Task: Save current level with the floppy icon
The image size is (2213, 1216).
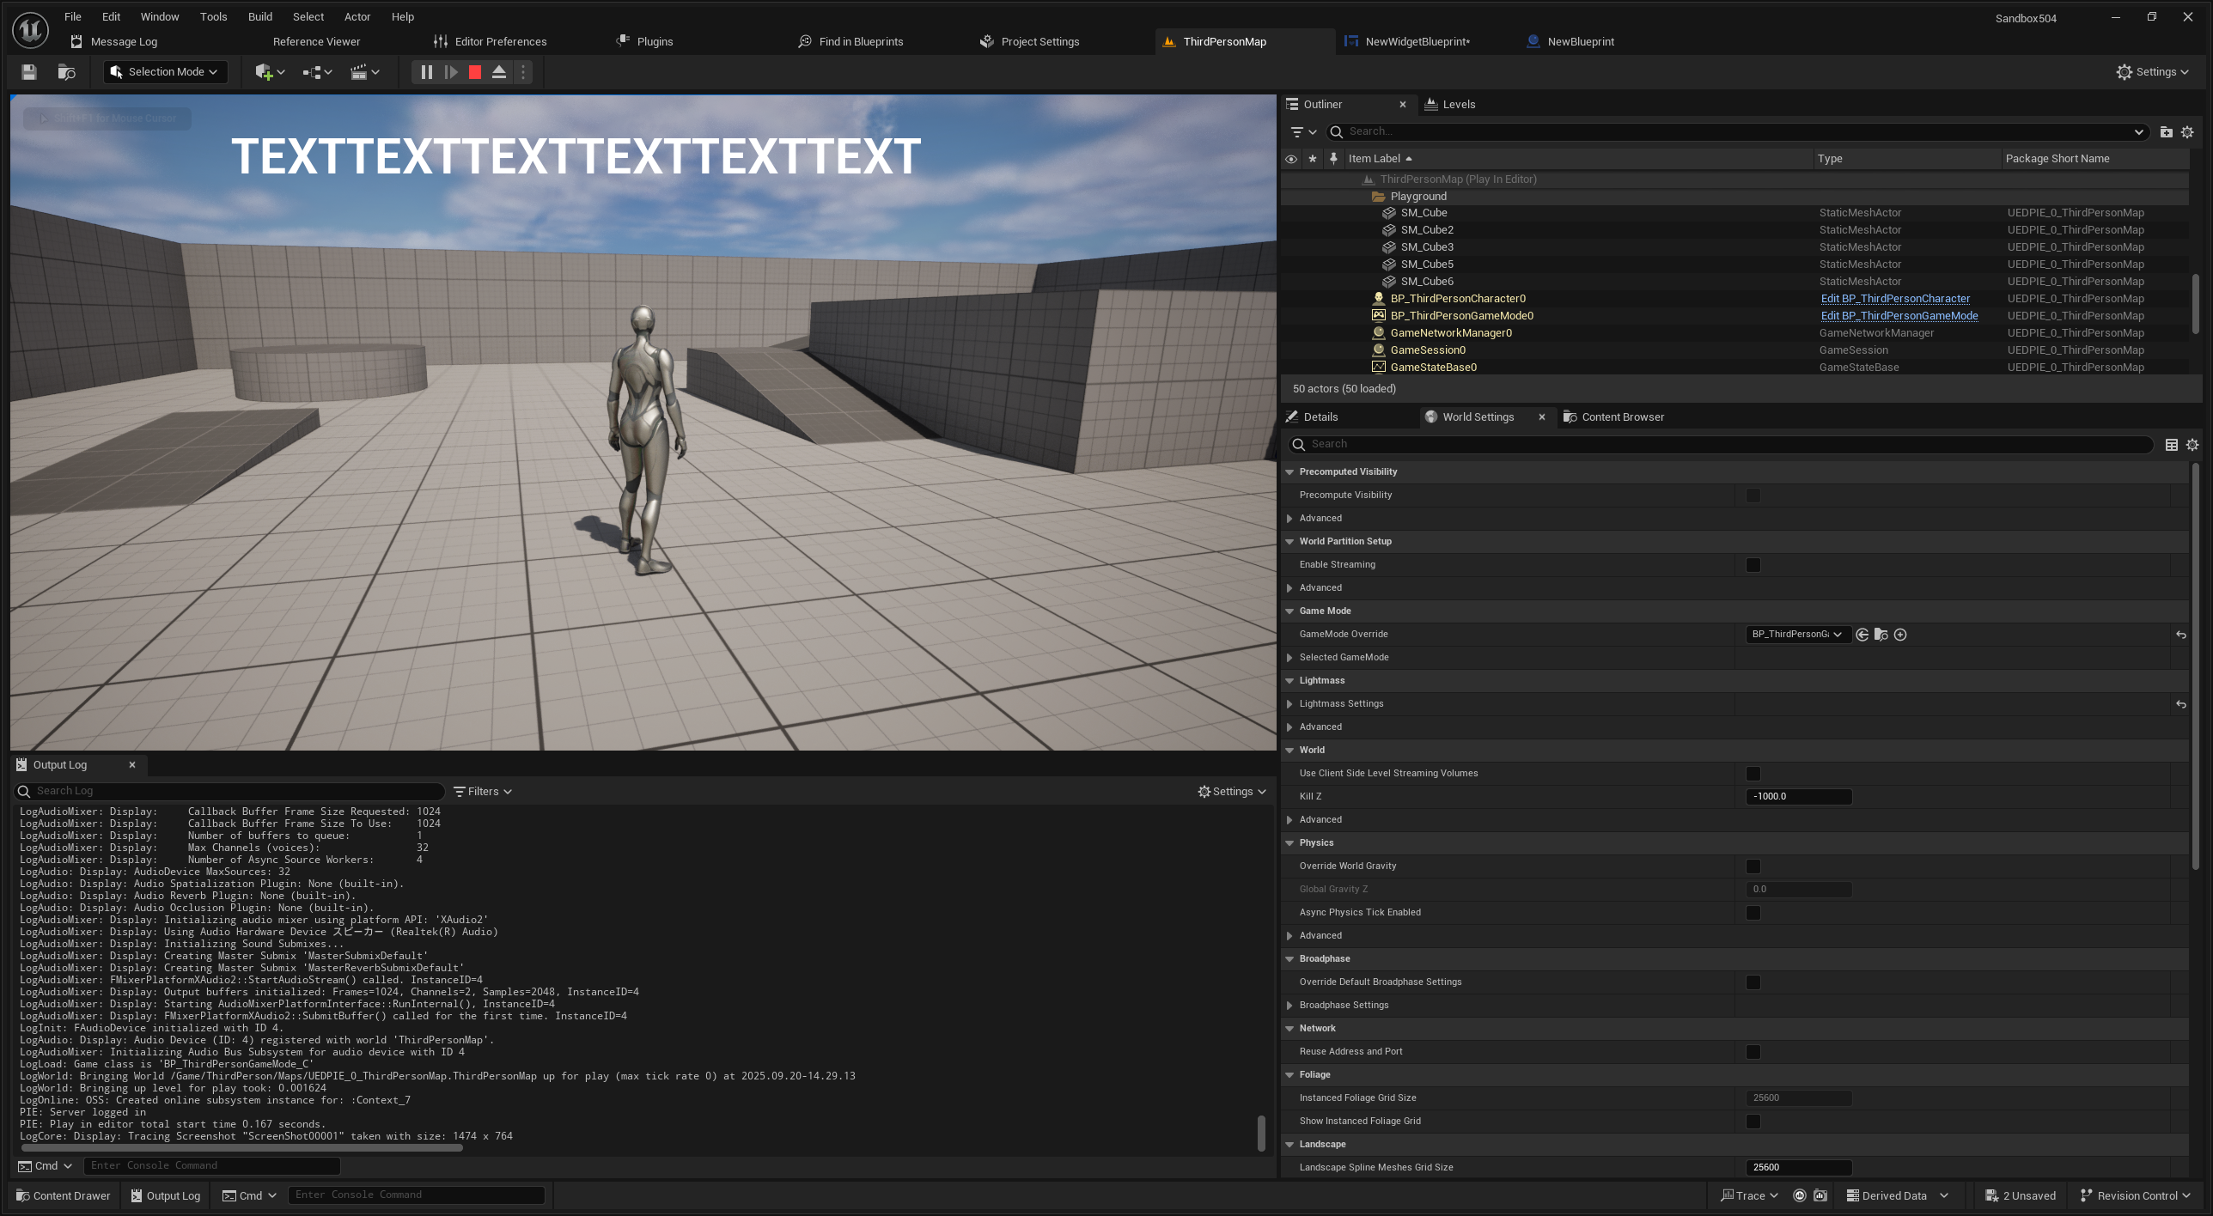Action: pyautogui.click(x=29, y=72)
